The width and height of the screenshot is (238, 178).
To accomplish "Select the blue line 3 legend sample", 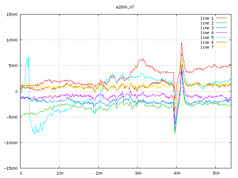I will pyautogui.click(x=222, y=28).
